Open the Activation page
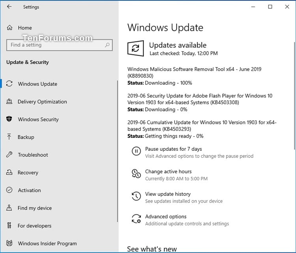 click(30, 190)
